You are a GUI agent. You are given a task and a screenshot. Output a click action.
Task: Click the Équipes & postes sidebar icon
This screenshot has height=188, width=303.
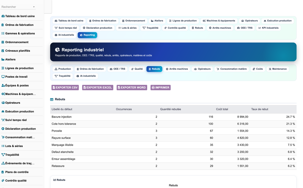click(x=3, y=85)
